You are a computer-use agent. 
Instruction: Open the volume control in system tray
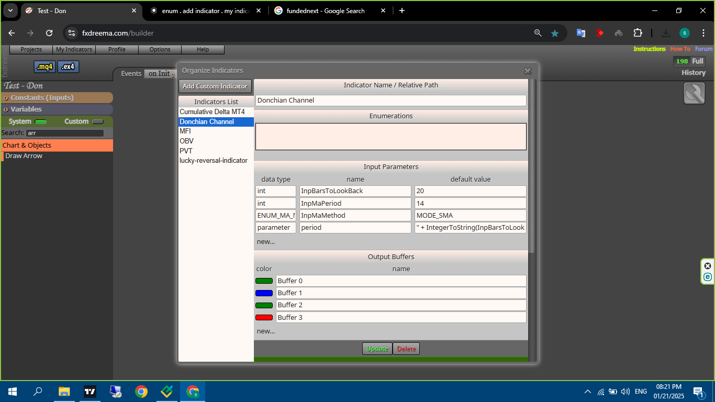point(625,392)
